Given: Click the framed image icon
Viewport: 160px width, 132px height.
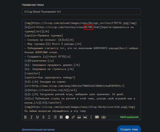Looking at the screenshot, I should (85, 117).
